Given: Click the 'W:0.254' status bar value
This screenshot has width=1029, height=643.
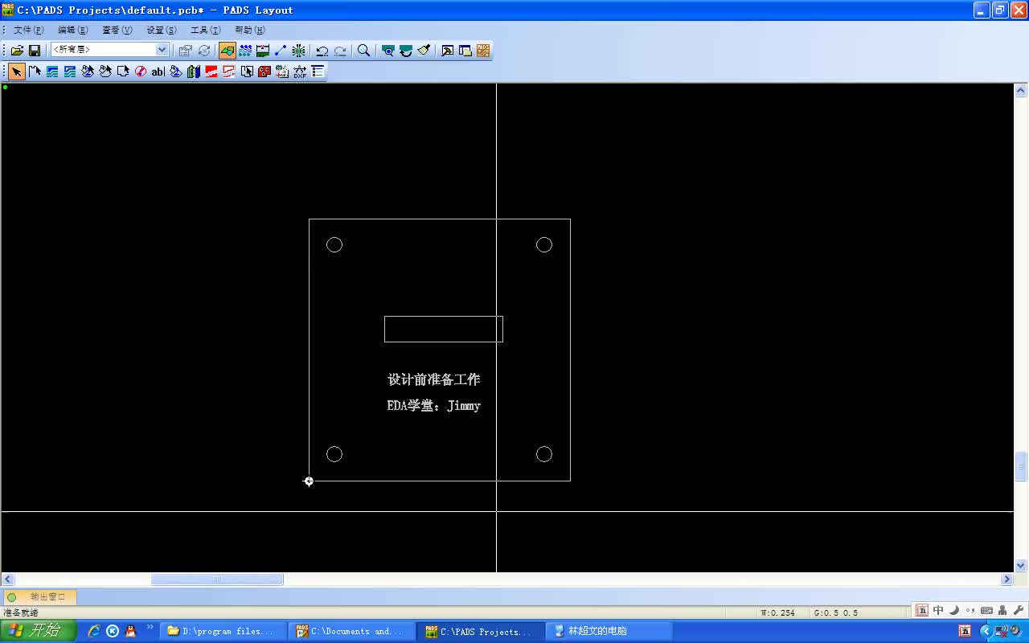Looking at the screenshot, I should (x=778, y=612).
